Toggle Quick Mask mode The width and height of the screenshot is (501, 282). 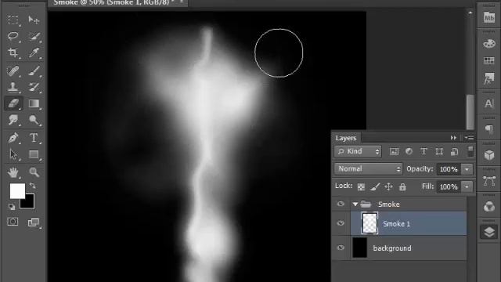13,222
